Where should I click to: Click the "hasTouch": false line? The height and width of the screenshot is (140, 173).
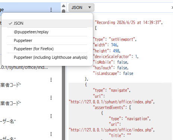111,68
